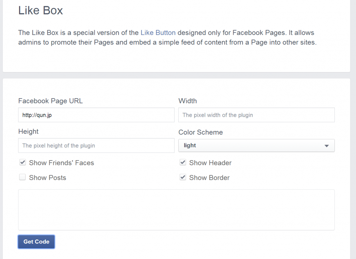This screenshot has height=259, width=356.
Task: Click the Show Friends' Faces label text
Action: click(x=62, y=163)
